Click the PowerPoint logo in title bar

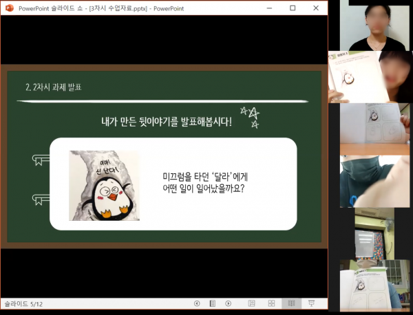coord(10,8)
